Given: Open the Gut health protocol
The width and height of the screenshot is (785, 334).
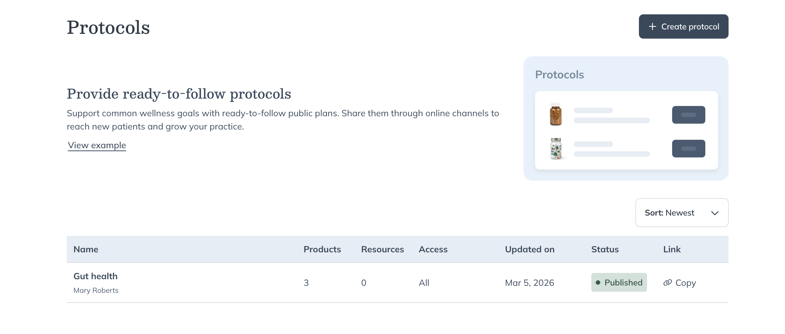Looking at the screenshot, I should pos(96,276).
